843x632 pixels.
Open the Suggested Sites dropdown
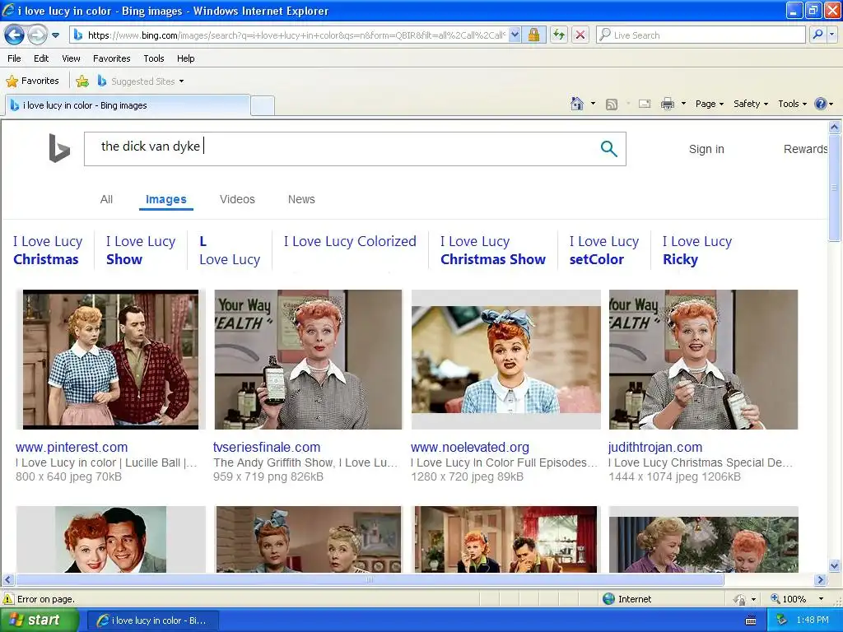(x=141, y=81)
